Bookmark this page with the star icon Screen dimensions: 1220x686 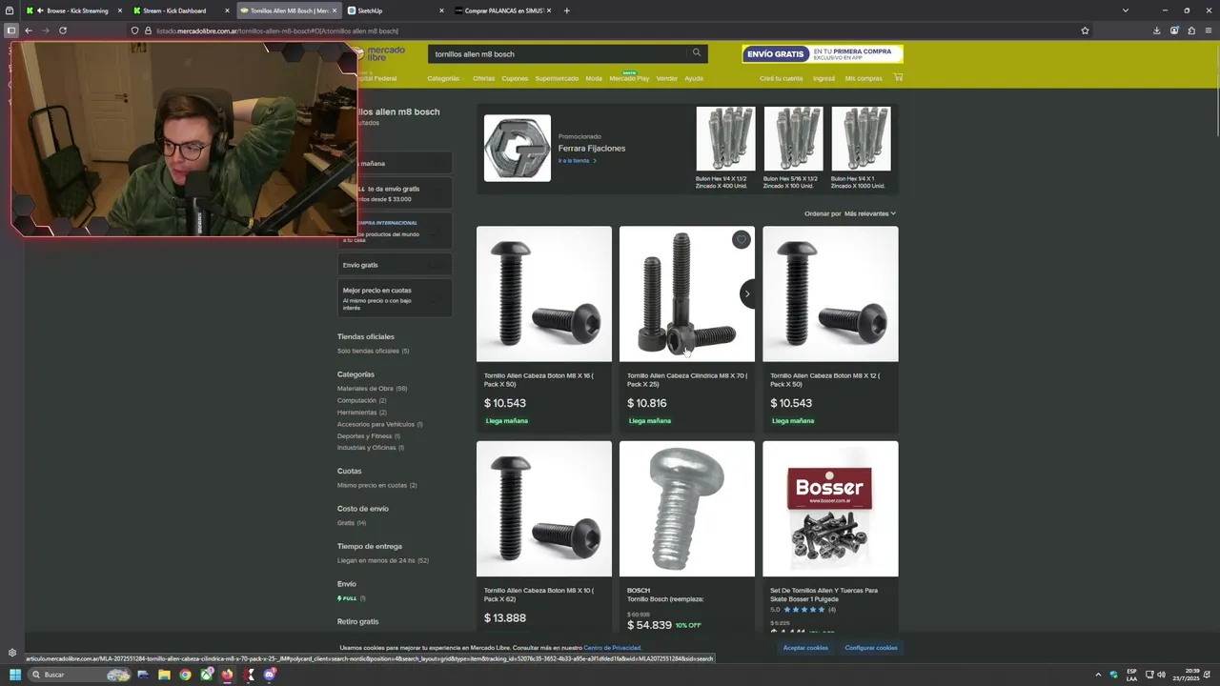[x=1085, y=30]
